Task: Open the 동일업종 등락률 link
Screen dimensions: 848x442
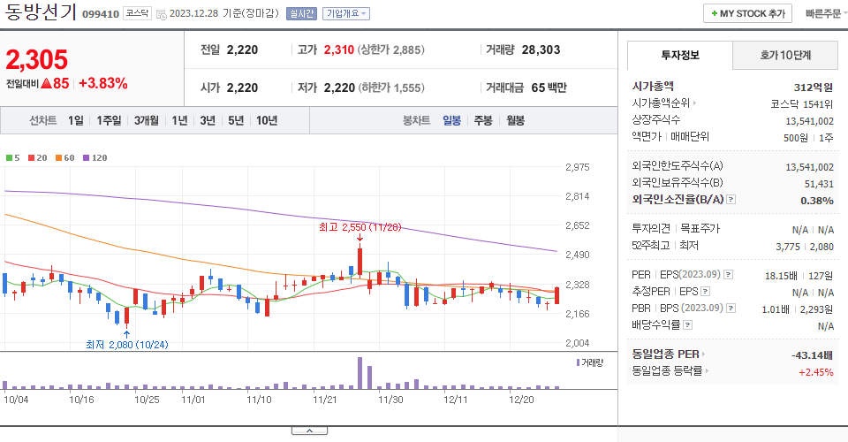Action: [670, 371]
